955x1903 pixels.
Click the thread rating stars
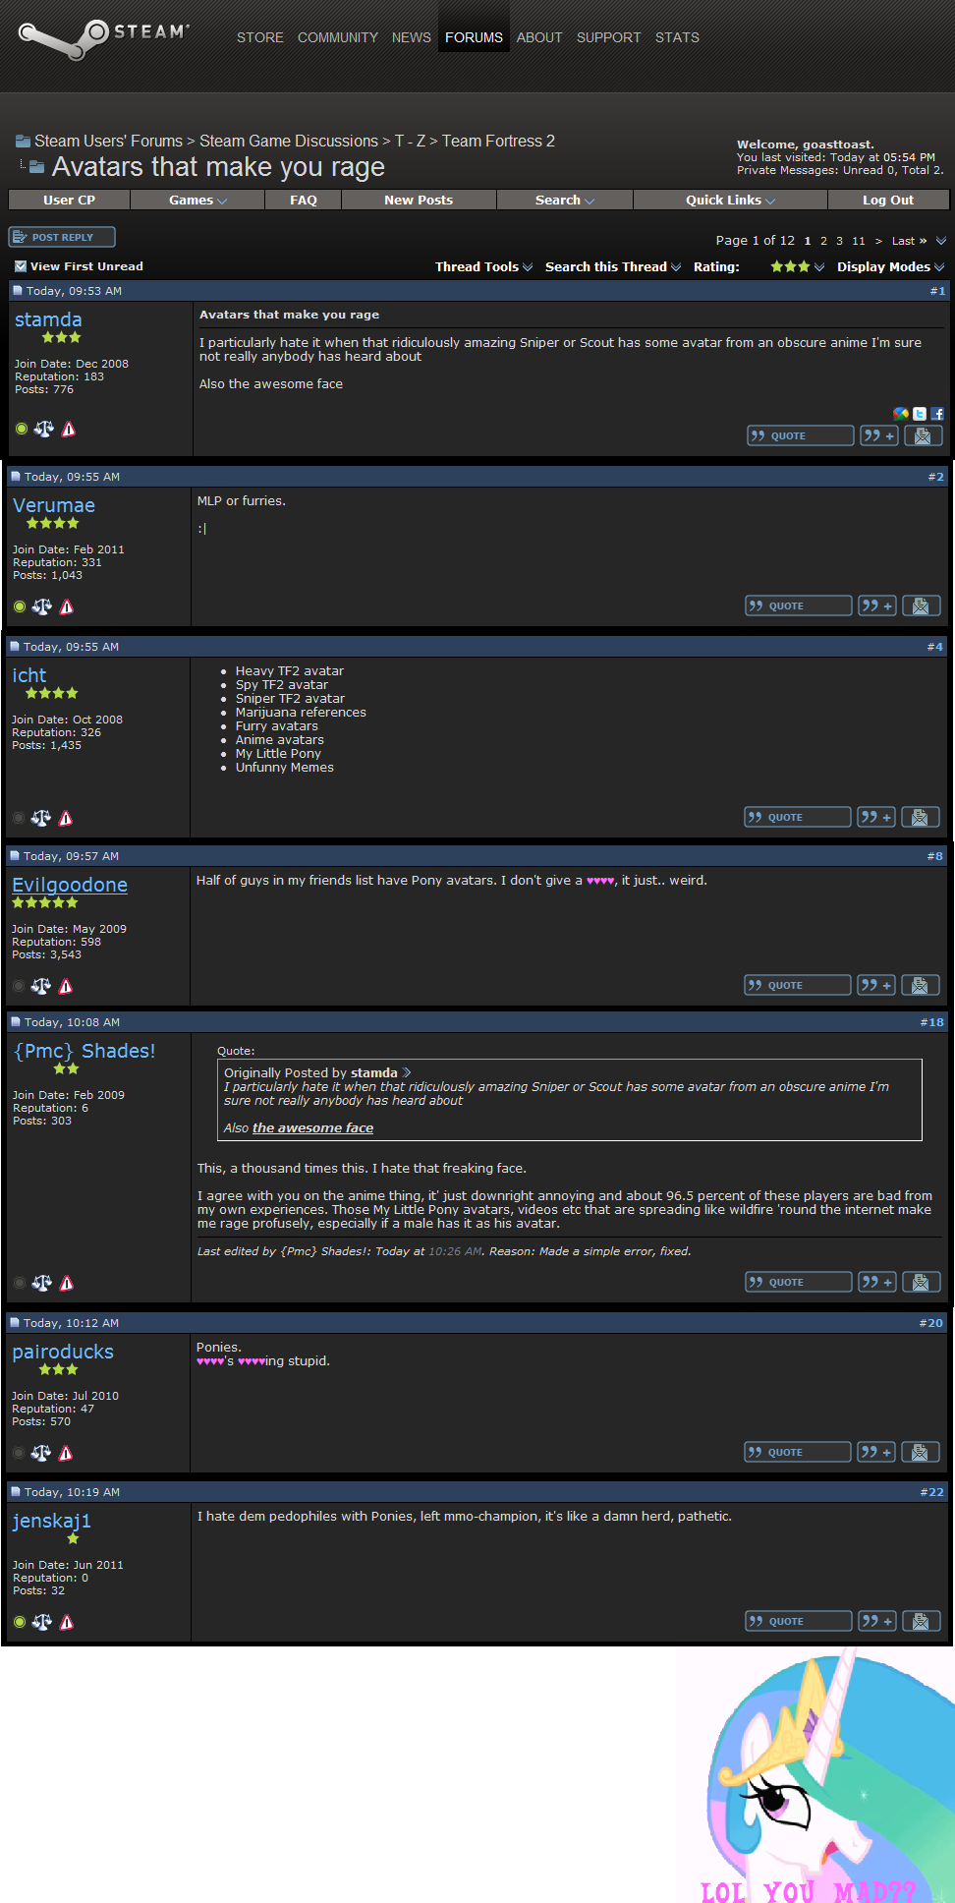tap(790, 266)
